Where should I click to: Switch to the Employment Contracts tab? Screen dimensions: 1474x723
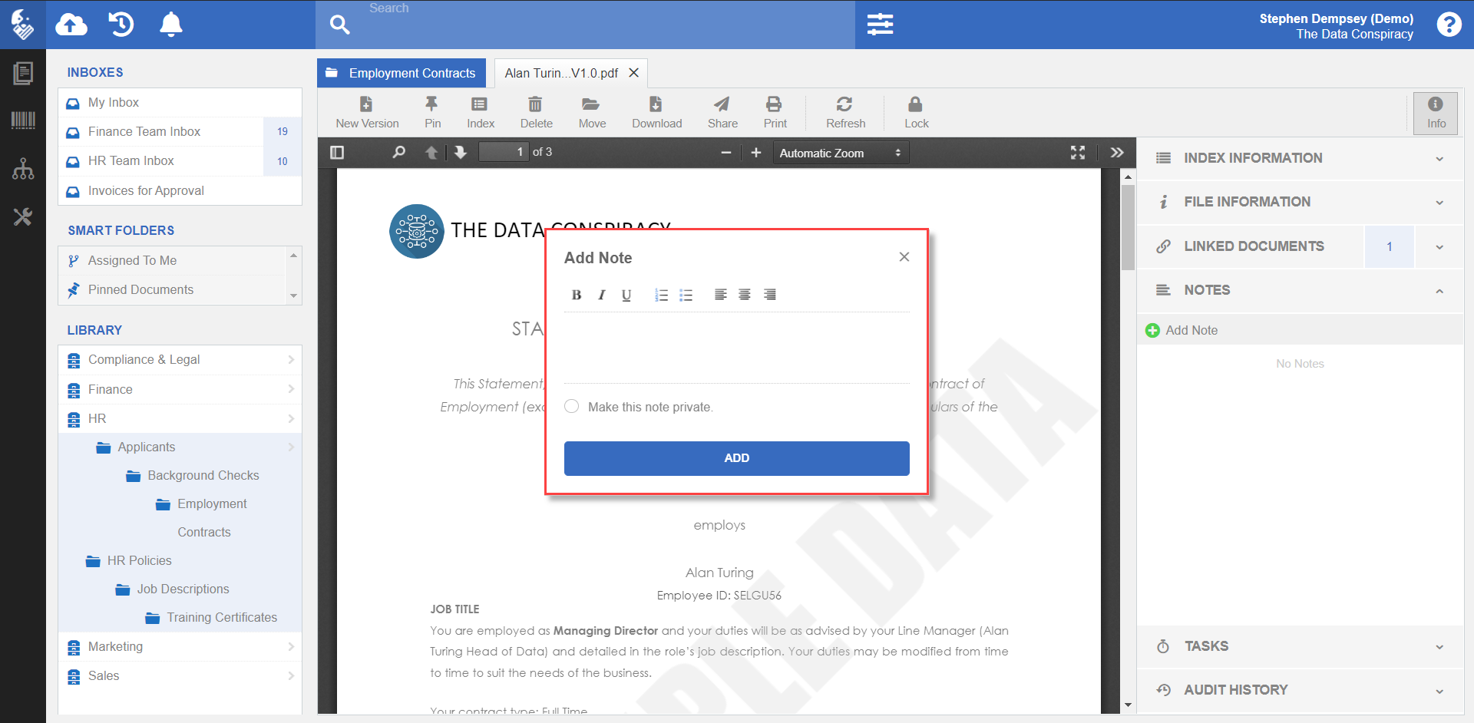(x=402, y=73)
